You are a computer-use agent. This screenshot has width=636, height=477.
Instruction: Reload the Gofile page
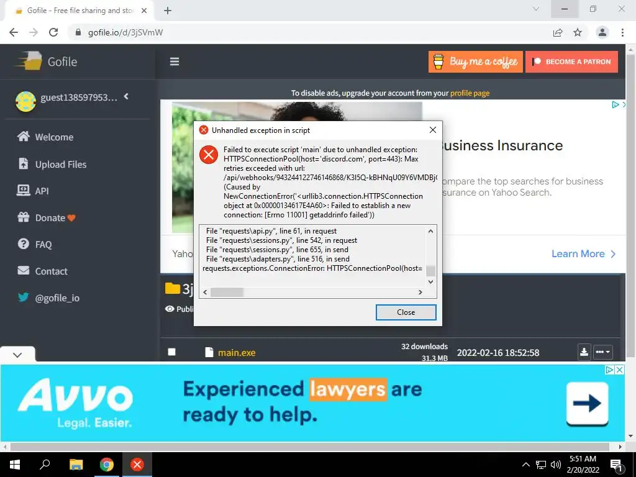pyautogui.click(x=53, y=32)
